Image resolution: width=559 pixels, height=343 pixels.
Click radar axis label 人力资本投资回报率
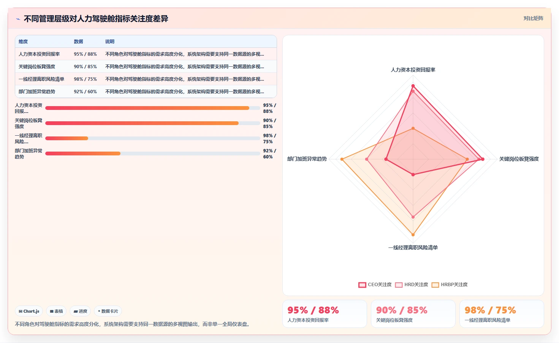point(413,70)
